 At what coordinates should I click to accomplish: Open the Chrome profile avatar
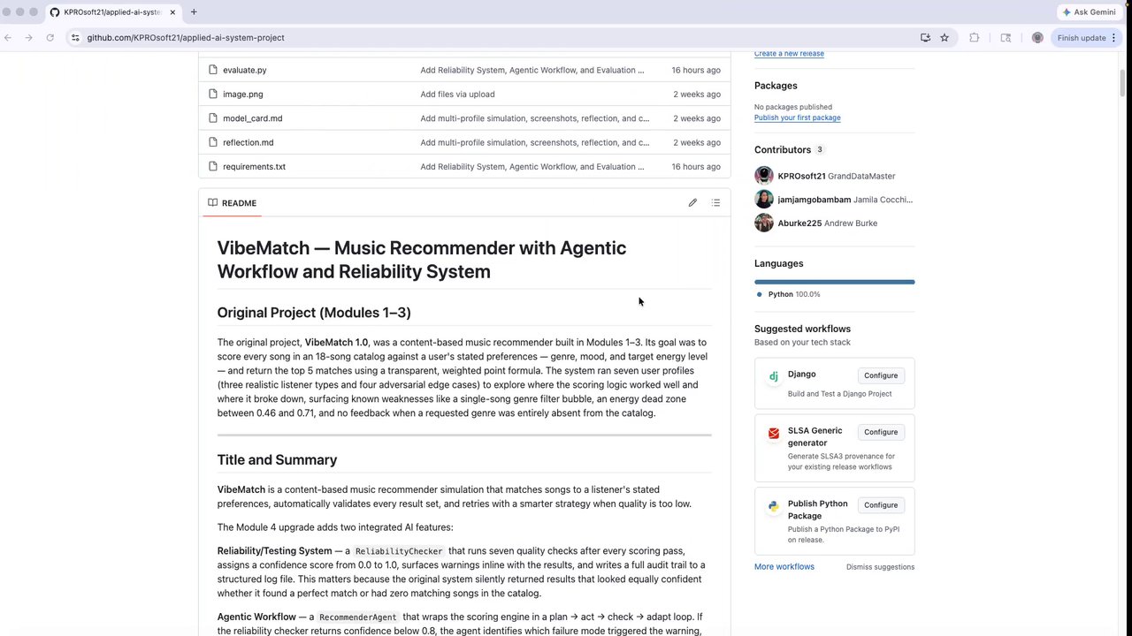[x=1037, y=38]
